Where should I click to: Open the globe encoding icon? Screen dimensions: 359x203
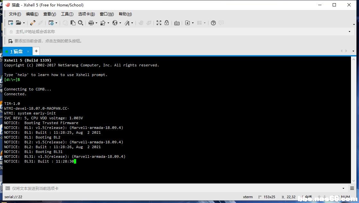115,23
